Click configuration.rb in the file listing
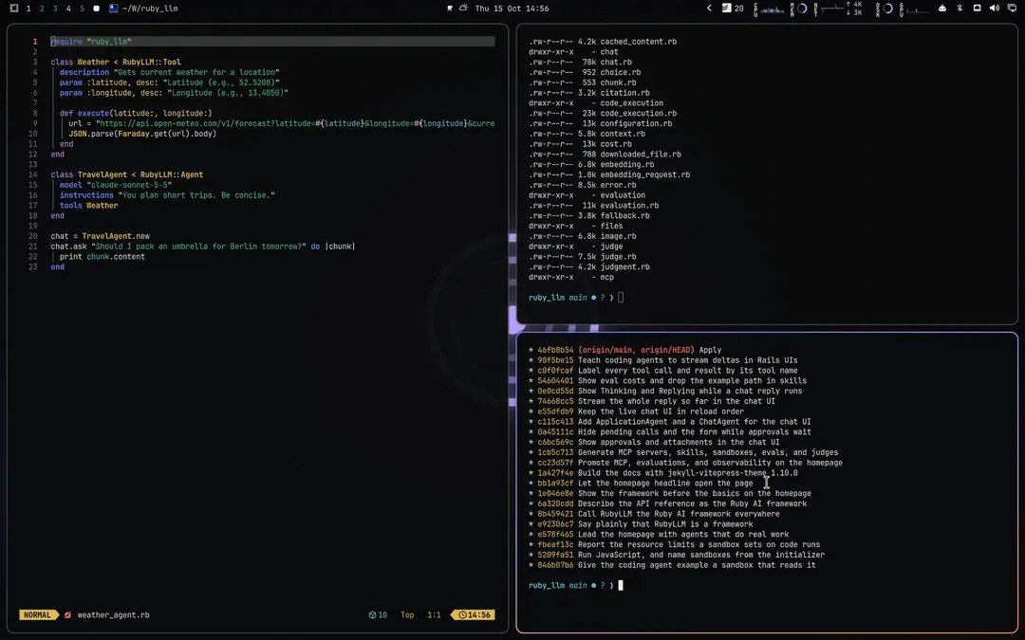The image size is (1025, 640). pos(636,123)
